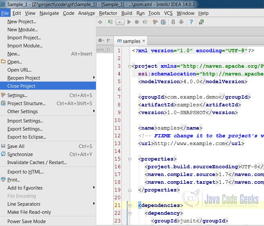This screenshot has width=264, height=226.
Task: Open the Tools menu
Action: (154, 13)
